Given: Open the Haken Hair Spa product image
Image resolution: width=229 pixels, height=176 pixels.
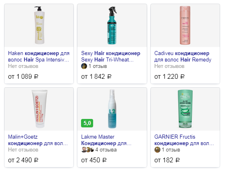Looking at the screenshot, I should pyautogui.click(x=39, y=25).
